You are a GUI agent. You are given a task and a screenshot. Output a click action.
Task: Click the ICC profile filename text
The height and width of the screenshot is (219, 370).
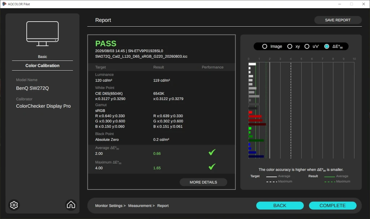click(141, 57)
